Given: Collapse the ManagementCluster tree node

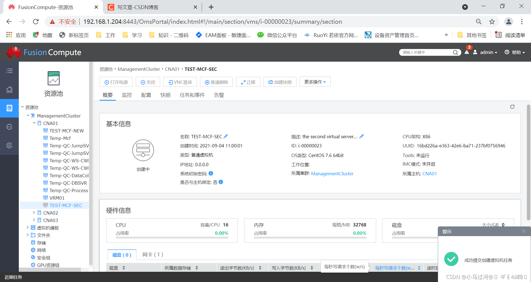Looking at the screenshot, I should (x=28, y=116).
